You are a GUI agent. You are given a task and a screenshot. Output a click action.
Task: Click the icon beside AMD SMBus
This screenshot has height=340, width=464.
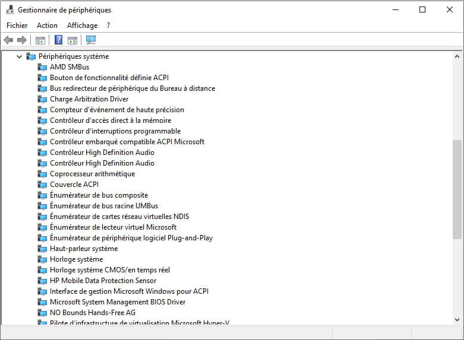(42, 67)
